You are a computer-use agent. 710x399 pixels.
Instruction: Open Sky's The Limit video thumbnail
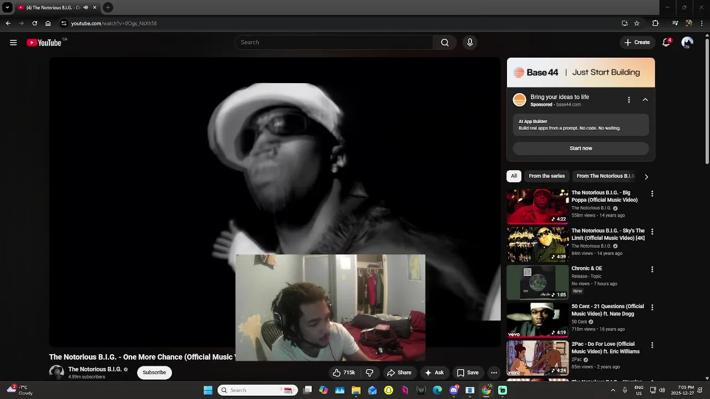[537, 244]
